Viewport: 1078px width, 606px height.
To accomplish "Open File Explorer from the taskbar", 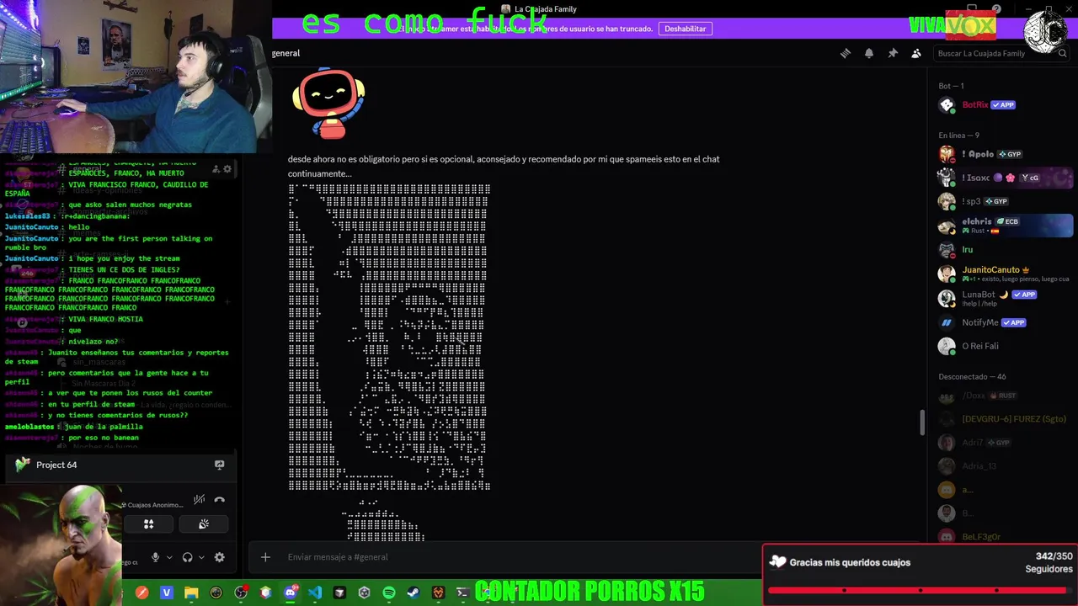I will coord(191,593).
